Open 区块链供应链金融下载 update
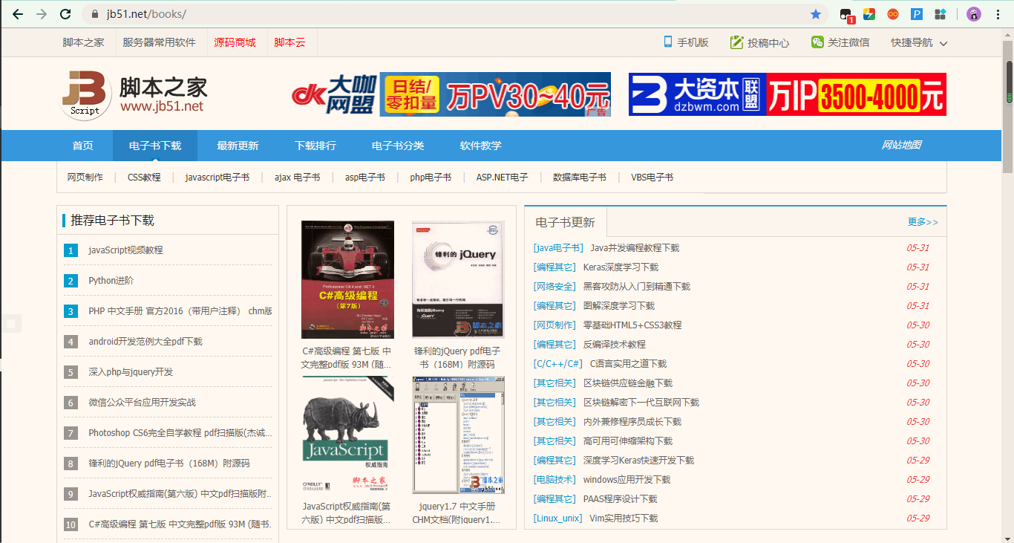This screenshot has width=1014, height=543. click(x=627, y=383)
